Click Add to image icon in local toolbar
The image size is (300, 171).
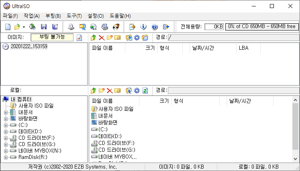click(129, 90)
